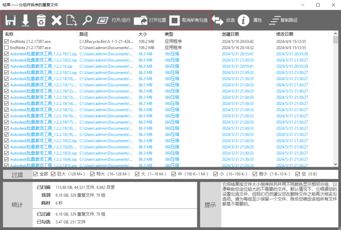Sort by the 类型 column header

coord(191,34)
